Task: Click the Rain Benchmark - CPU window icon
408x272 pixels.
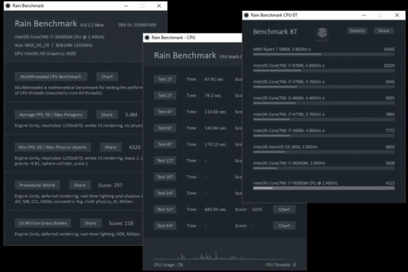Action: [x=147, y=37]
